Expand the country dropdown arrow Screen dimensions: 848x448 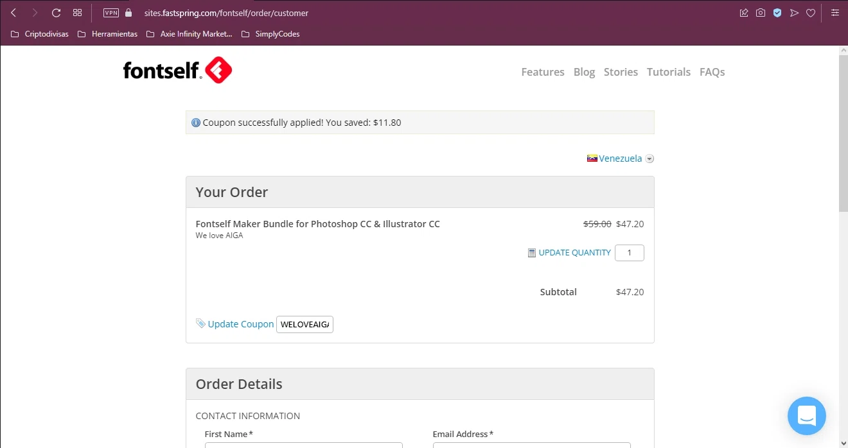point(649,159)
